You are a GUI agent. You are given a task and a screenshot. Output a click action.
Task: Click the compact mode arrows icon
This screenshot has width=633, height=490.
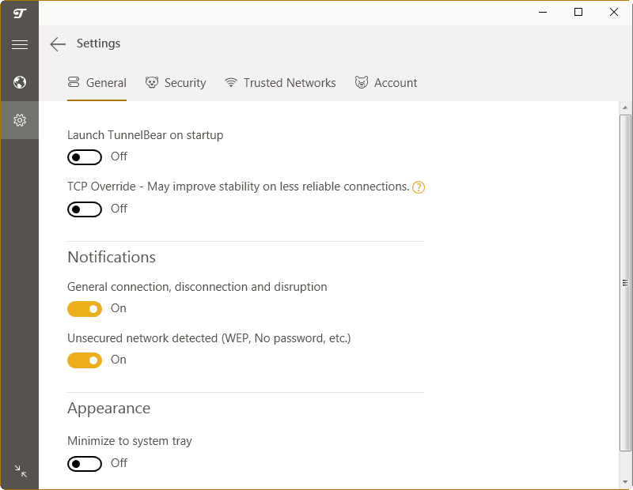pyautogui.click(x=21, y=471)
